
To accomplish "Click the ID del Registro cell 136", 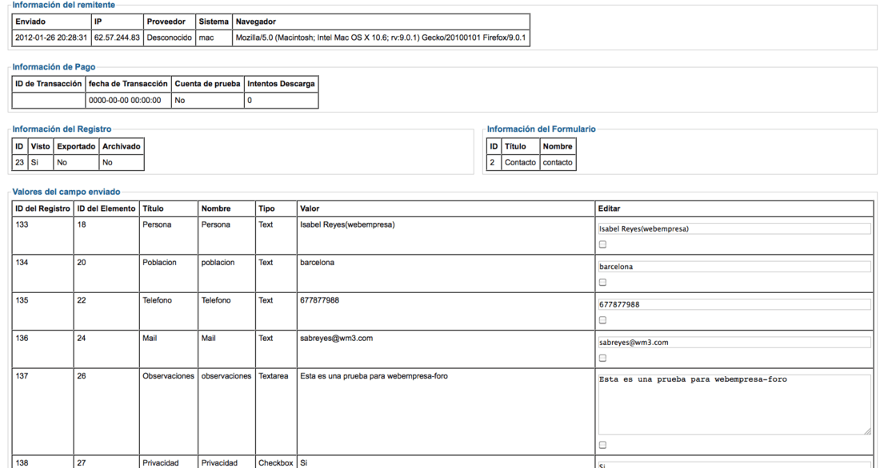I will 22,338.
